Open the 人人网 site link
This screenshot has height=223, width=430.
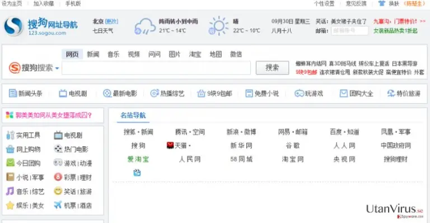click(344, 145)
